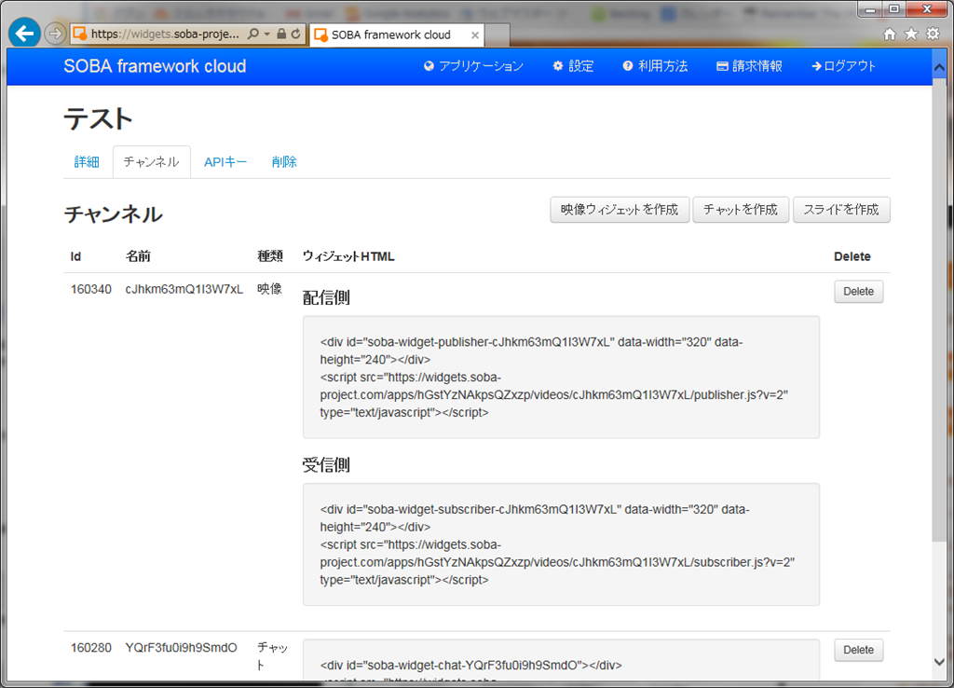
Task: Click the 種類 column header
Action: tap(270, 256)
